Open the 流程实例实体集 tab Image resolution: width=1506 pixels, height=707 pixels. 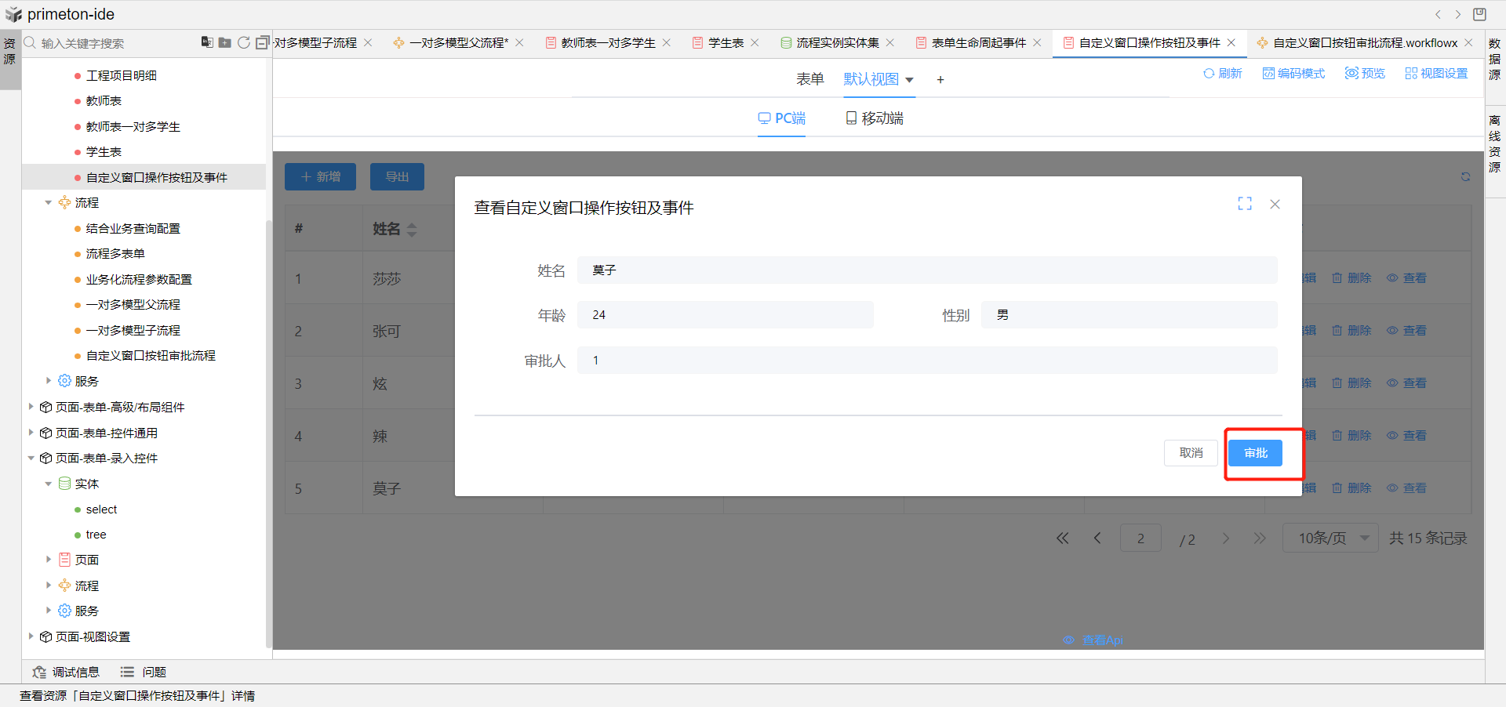[837, 43]
